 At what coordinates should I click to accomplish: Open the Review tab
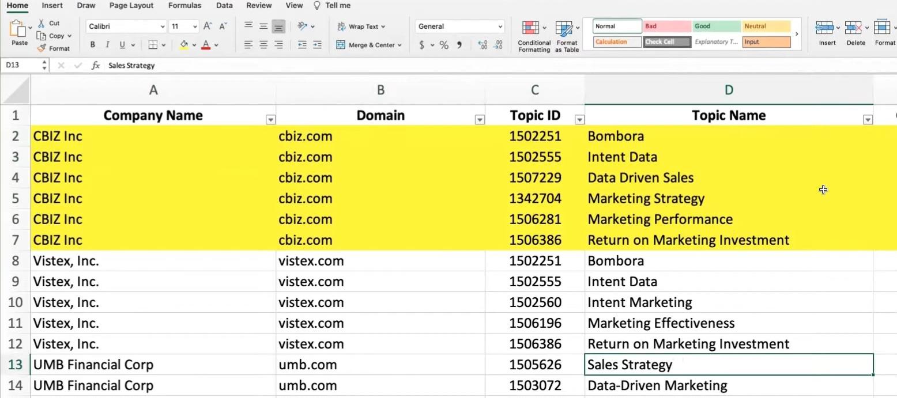coord(259,6)
